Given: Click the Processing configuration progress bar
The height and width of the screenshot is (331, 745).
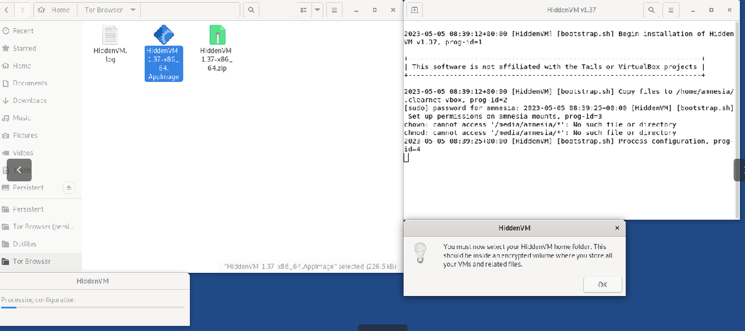Looking at the screenshot, I should [x=93, y=308].
